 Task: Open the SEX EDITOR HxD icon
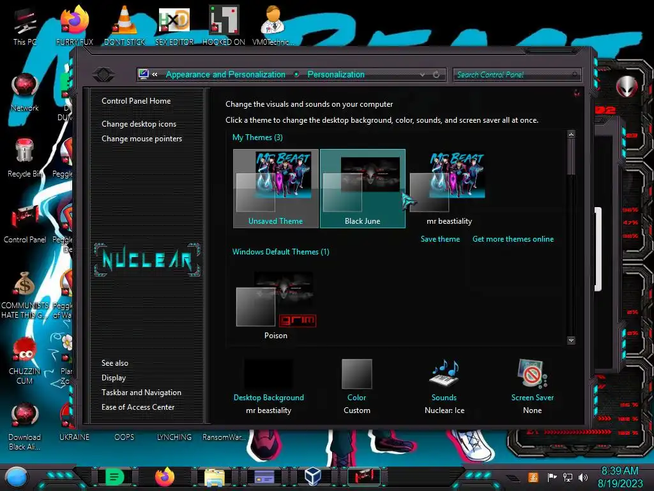[174, 26]
